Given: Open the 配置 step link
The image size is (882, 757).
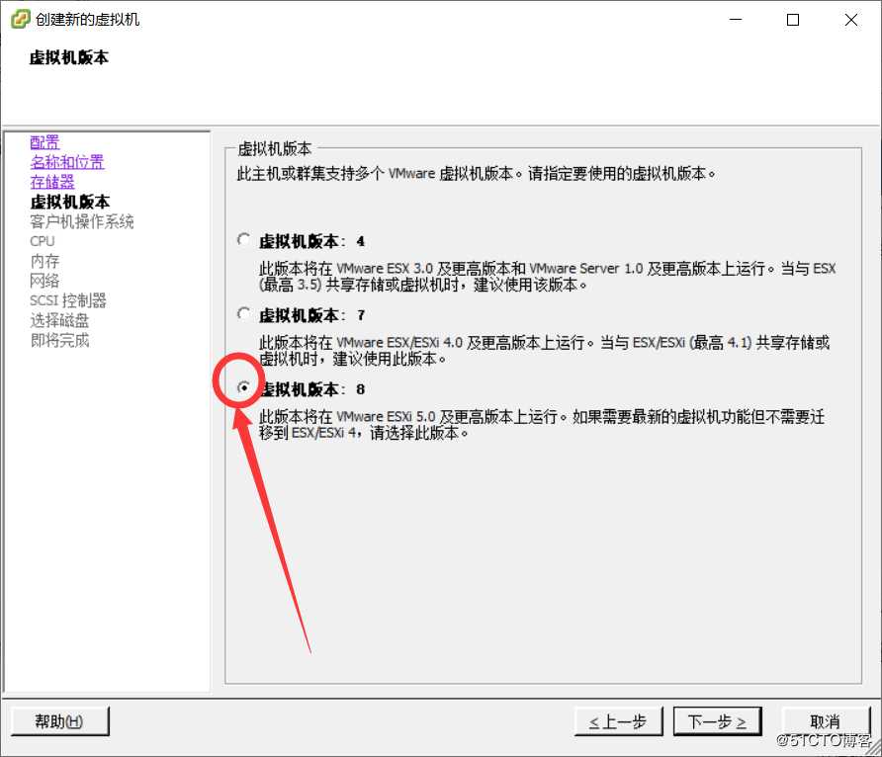Looking at the screenshot, I should click(44, 142).
